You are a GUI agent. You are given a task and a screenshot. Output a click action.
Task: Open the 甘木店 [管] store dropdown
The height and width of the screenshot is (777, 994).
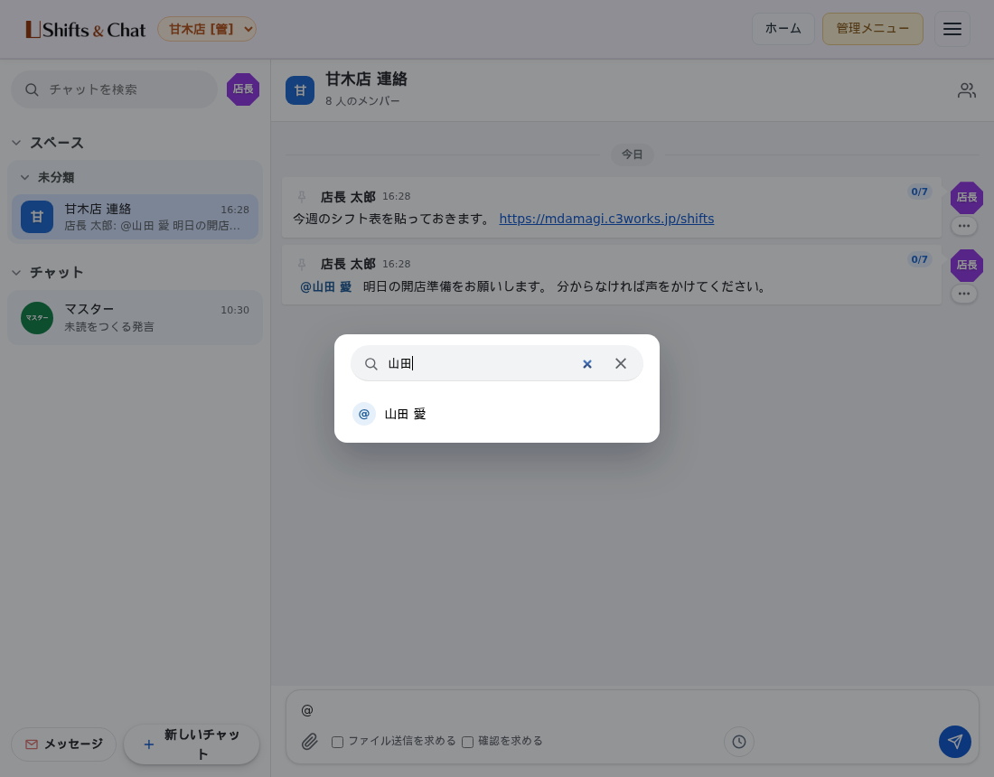[x=207, y=29]
